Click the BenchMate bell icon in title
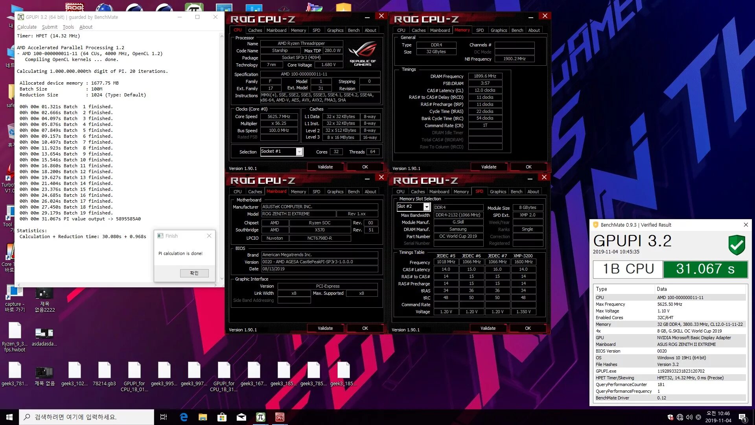Viewport: 755px width, 425px height. click(595, 225)
